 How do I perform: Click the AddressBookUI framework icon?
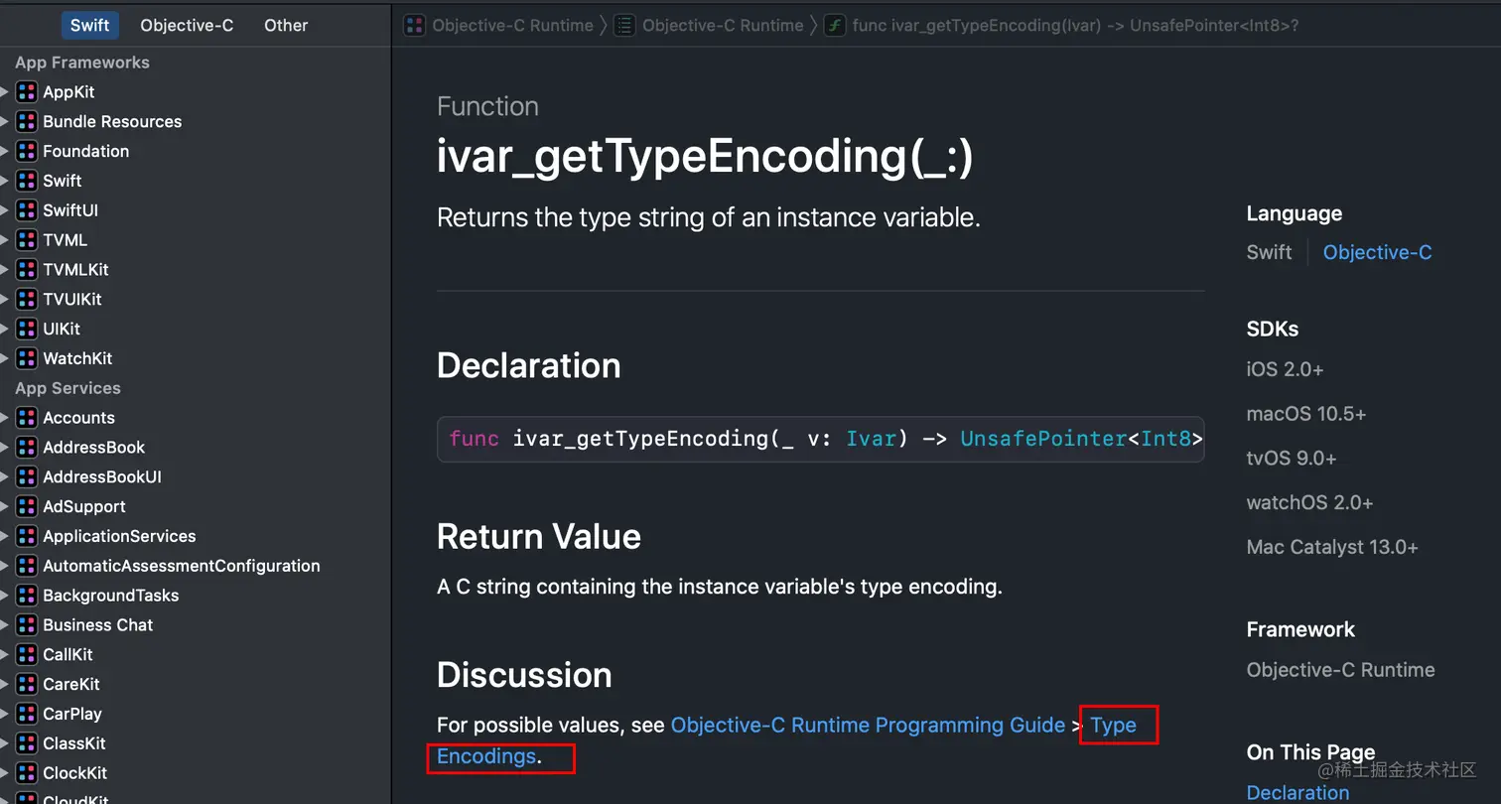click(27, 477)
